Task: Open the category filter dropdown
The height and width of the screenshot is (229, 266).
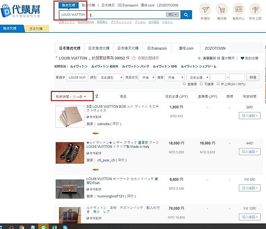Action: 110,78
